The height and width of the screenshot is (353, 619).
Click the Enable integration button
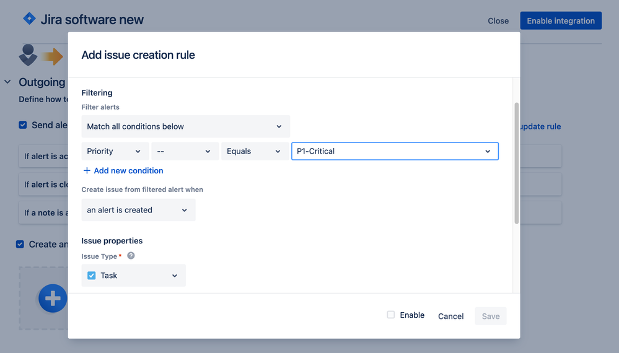point(561,20)
